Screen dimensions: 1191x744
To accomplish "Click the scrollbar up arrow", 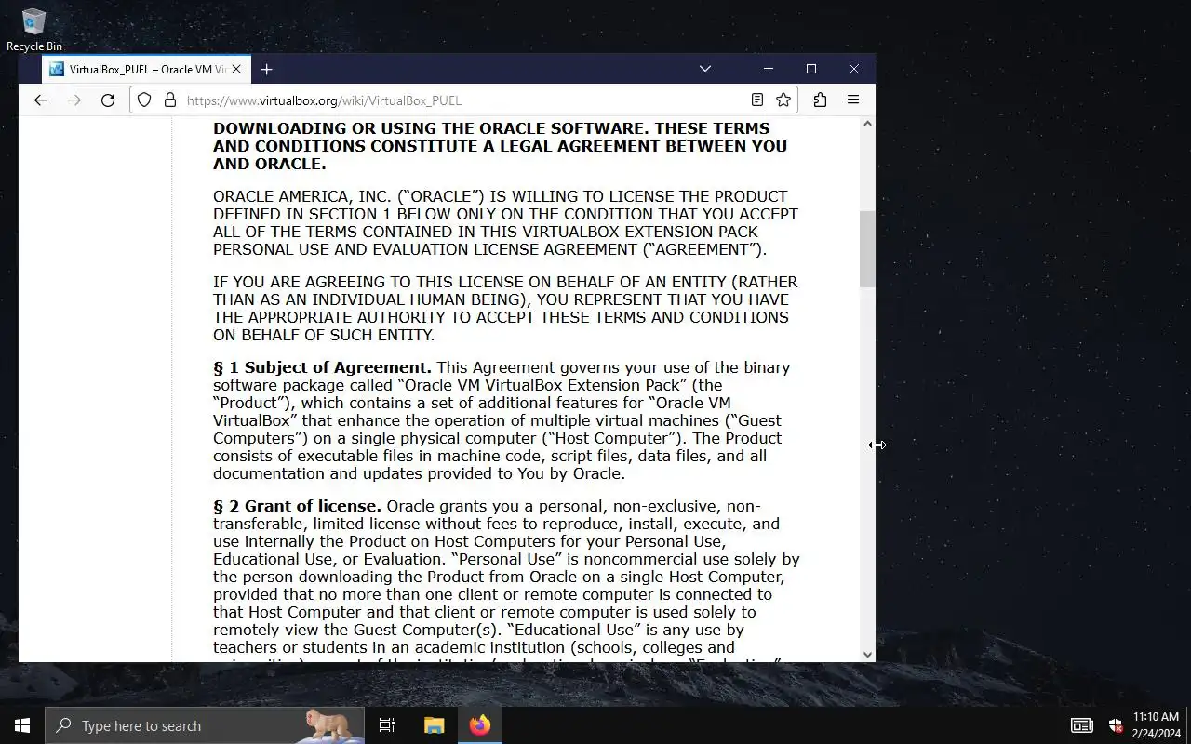I will (x=867, y=124).
